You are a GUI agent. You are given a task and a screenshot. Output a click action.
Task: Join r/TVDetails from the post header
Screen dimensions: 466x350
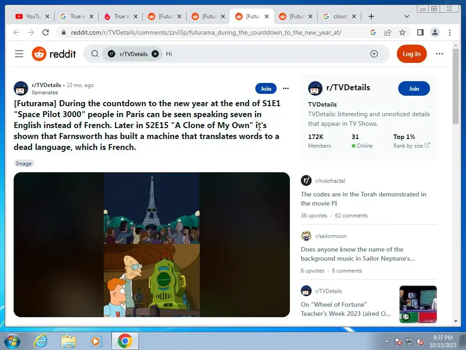tap(266, 88)
